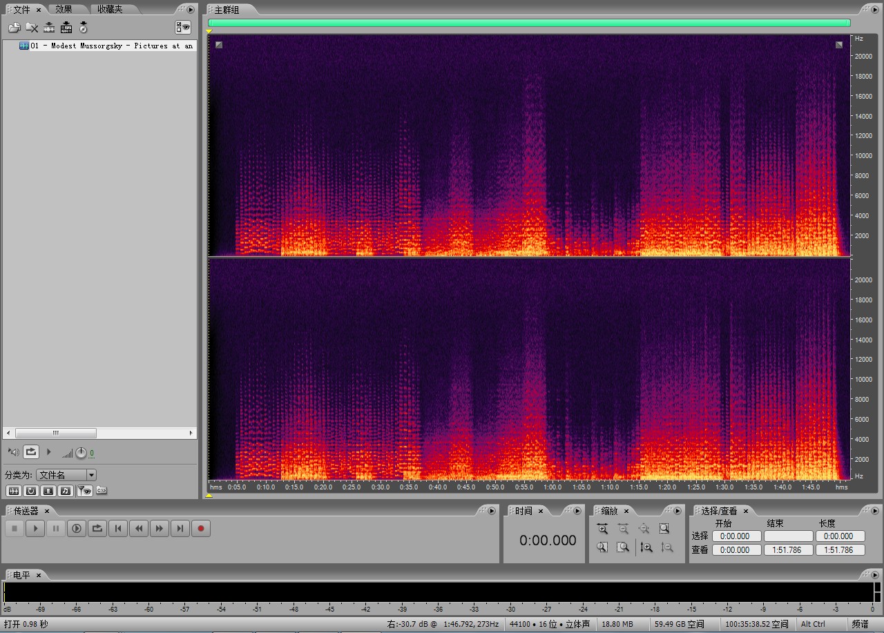Click Zoom to Right Edge of Selection icon
The image size is (884, 633).
click(623, 547)
